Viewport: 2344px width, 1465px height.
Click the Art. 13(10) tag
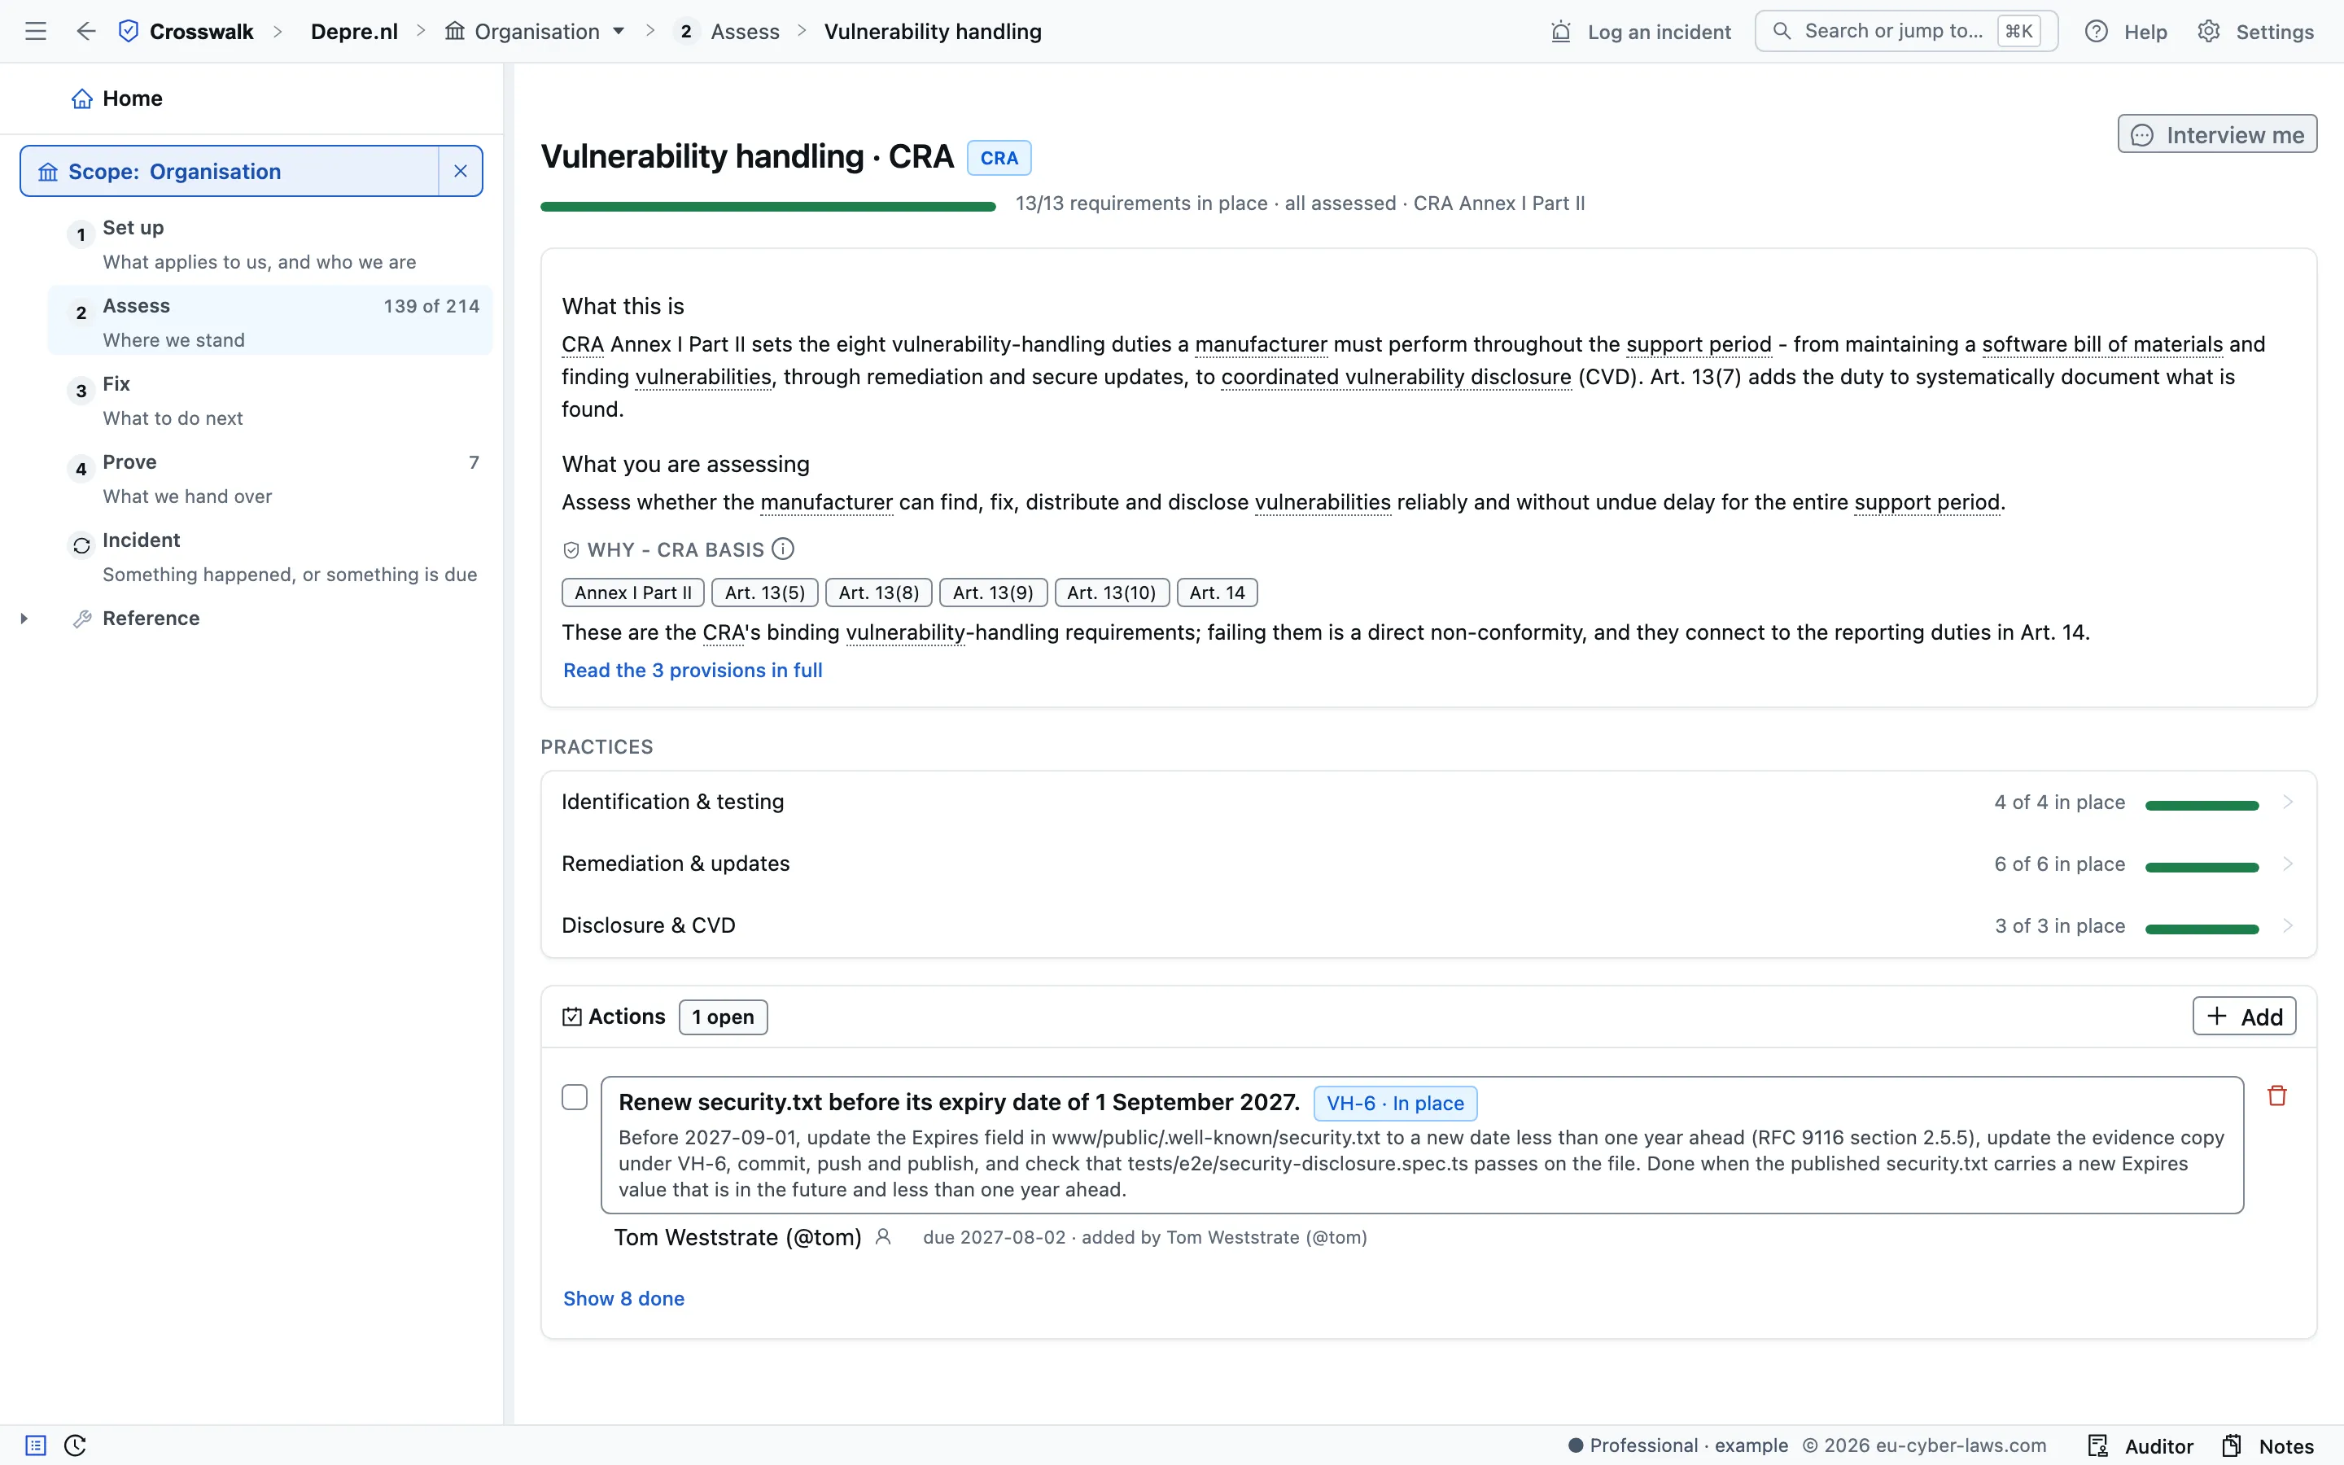(x=1111, y=593)
